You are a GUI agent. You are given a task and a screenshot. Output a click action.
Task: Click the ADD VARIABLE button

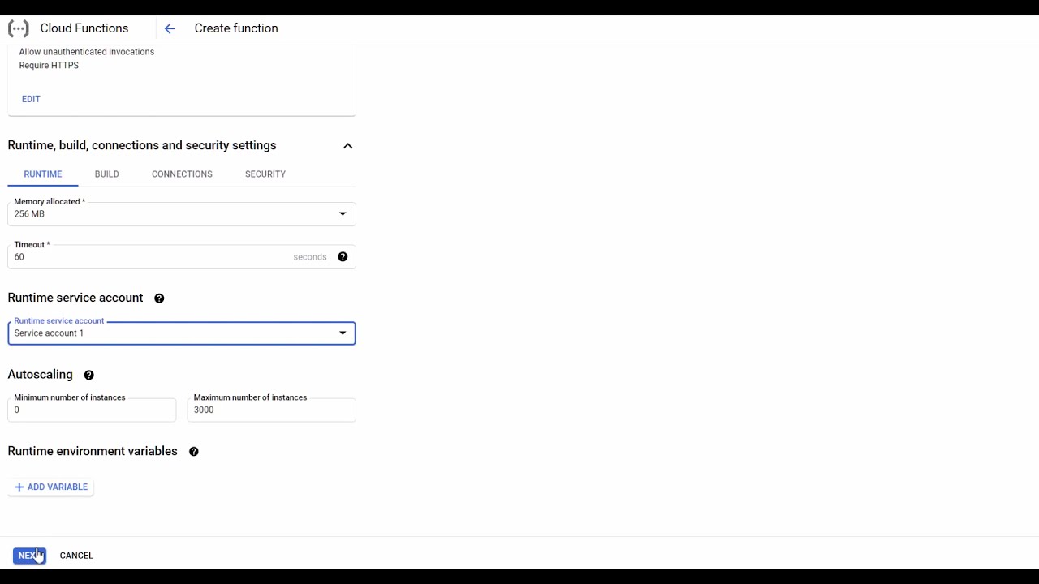click(51, 487)
